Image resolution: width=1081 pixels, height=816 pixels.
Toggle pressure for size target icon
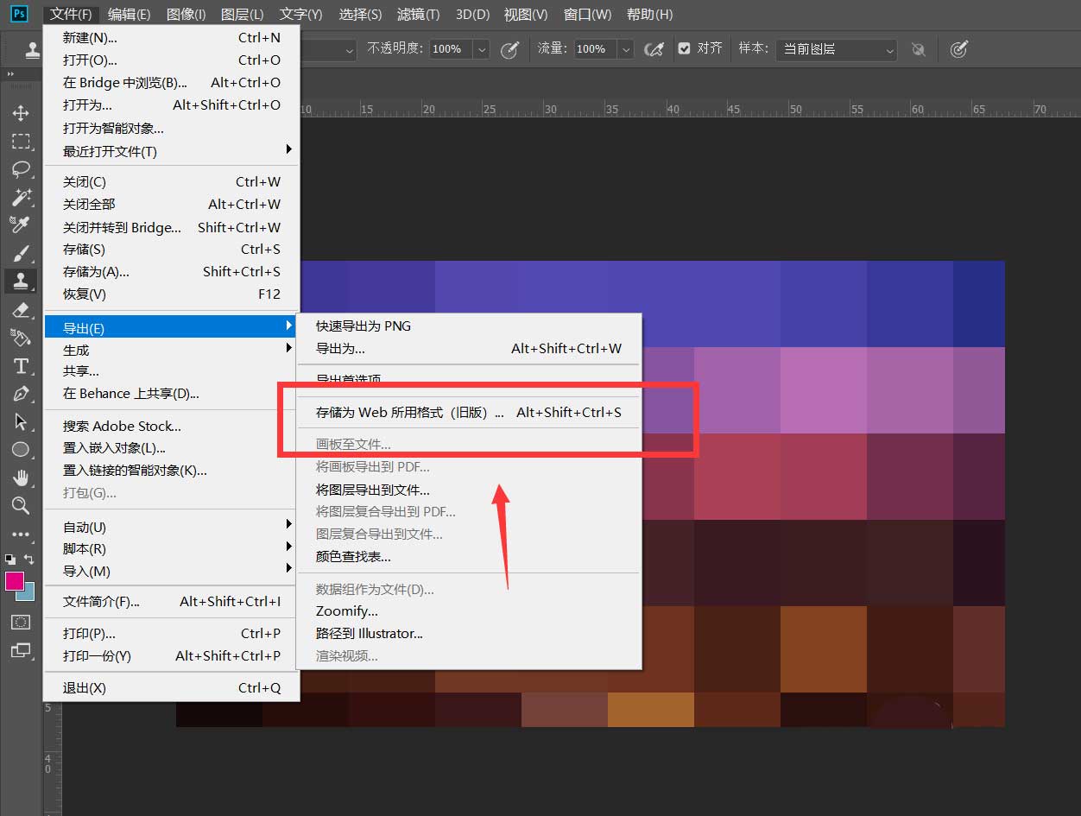pyautogui.click(x=958, y=49)
